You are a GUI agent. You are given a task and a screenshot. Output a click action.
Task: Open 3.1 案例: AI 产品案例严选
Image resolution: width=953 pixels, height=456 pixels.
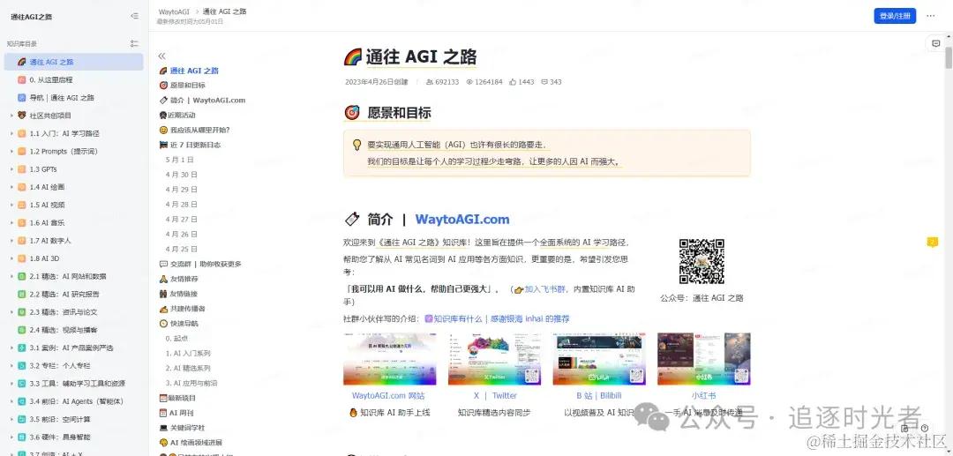(73, 348)
